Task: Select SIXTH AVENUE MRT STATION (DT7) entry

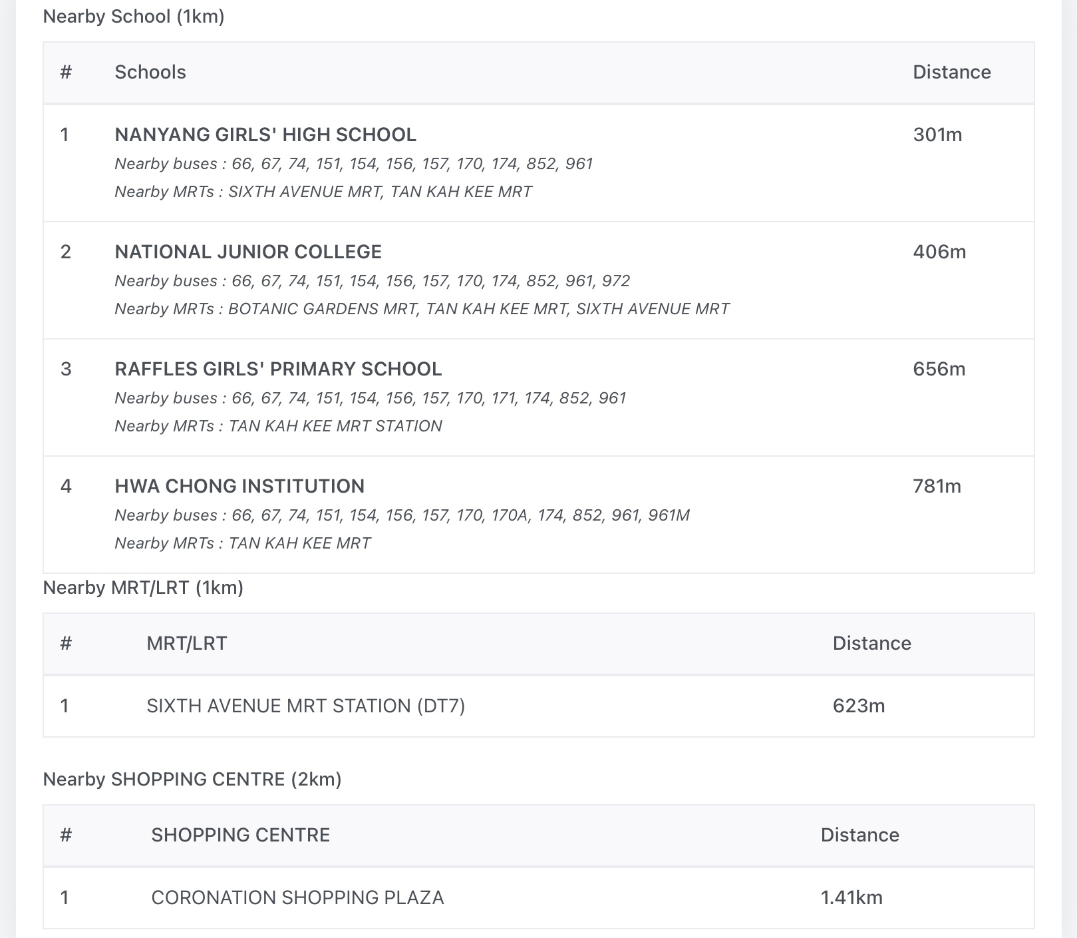Action: (x=305, y=706)
